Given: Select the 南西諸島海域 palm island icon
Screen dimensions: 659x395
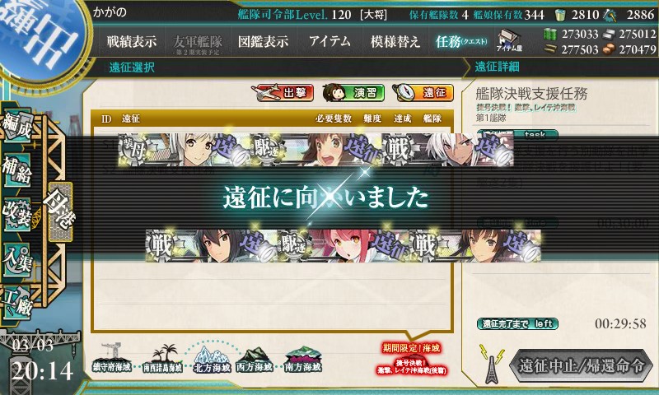Looking at the screenshot, I should (x=162, y=359).
